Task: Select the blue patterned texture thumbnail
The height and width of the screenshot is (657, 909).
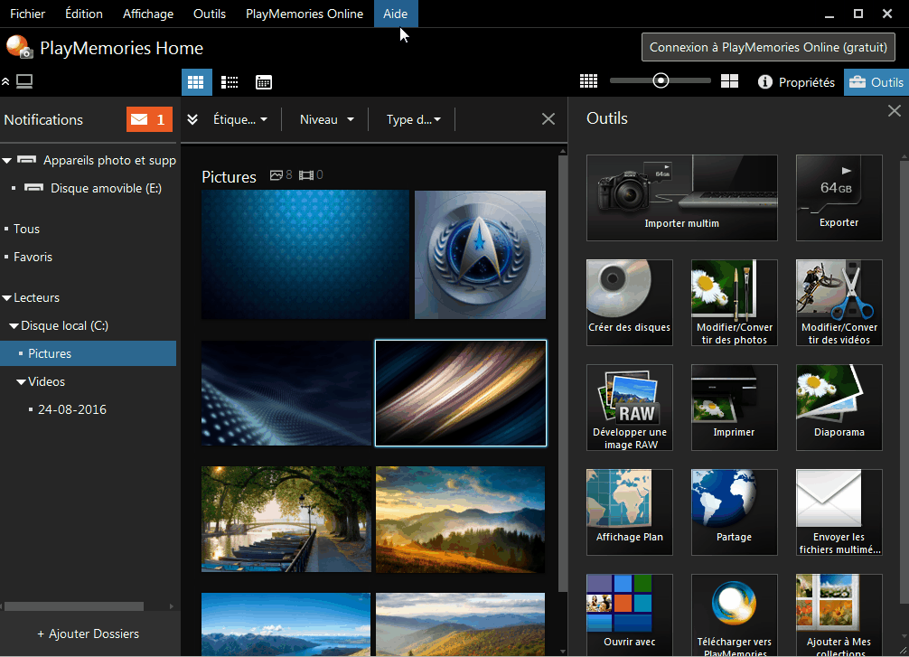Action: pyautogui.click(x=305, y=255)
